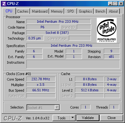Click the L1 Inst. size 8 KBytes

[89, 85]
